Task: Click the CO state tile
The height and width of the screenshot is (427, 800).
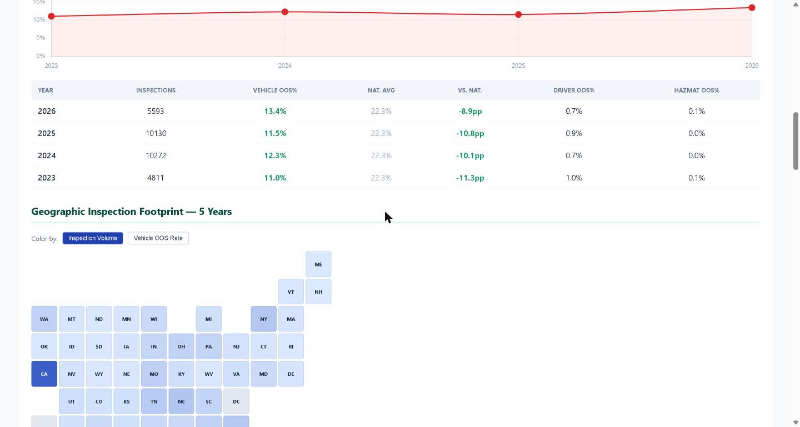Action: (x=99, y=401)
